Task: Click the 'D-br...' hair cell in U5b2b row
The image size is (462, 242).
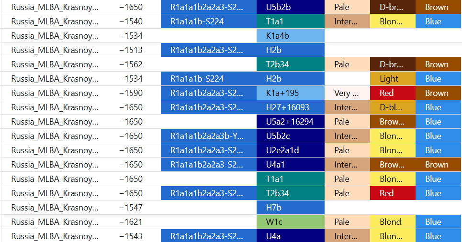Action: coord(393,7)
